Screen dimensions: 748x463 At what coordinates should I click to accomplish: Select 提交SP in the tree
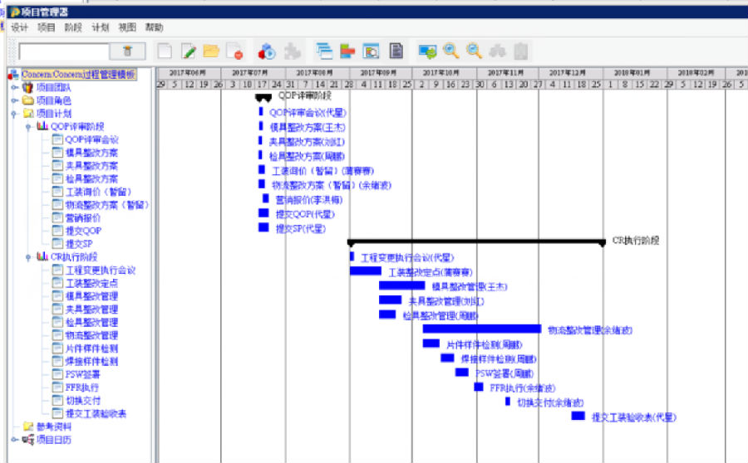(x=79, y=244)
